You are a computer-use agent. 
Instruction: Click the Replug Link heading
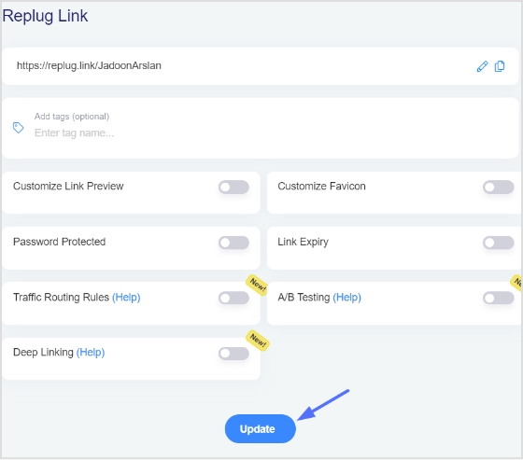click(x=45, y=16)
